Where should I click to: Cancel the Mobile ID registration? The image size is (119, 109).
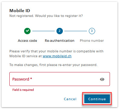pos(70,99)
